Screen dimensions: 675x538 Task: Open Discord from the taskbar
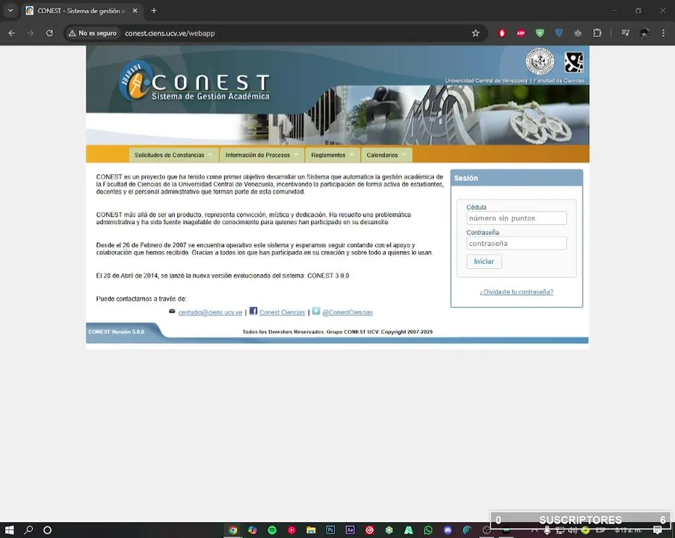click(x=448, y=531)
